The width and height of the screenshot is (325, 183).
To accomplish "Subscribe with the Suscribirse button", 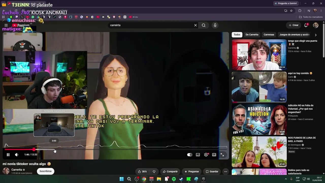I will [x=45, y=171].
